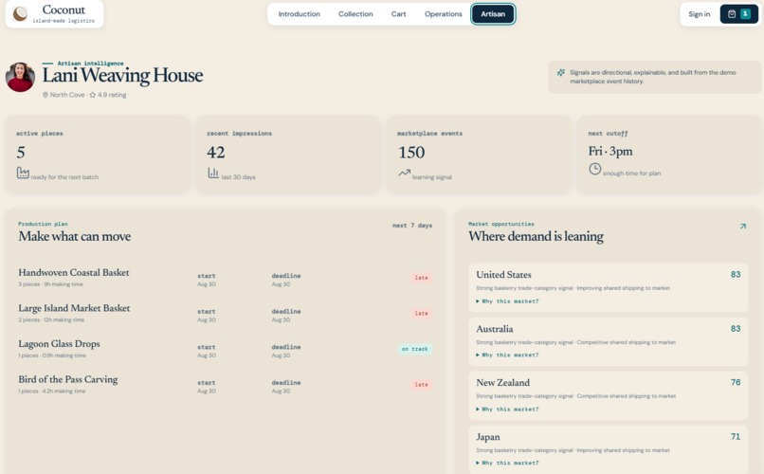The height and width of the screenshot is (474, 764).
Task: Click Lani Weaving House avatar photo
Action: coord(20,77)
